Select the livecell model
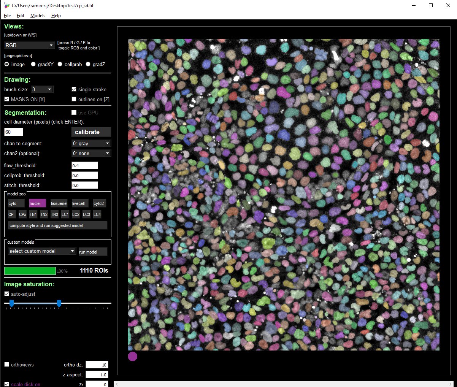This screenshot has height=387, width=457. point(79,203)
